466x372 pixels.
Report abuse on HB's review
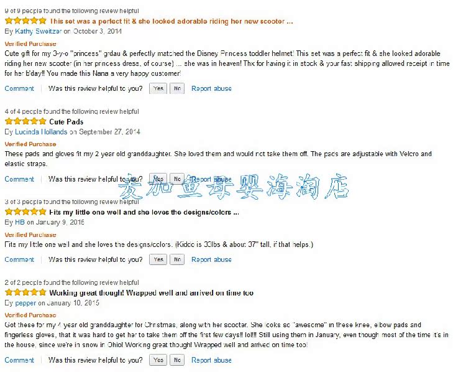pyautogui.click(x=211, y=259)
